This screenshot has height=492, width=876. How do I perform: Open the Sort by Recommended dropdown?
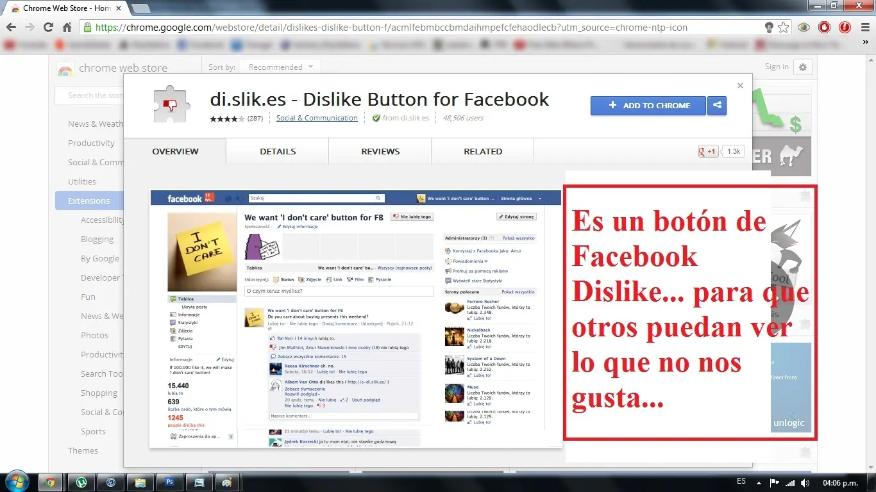[281, 67]
